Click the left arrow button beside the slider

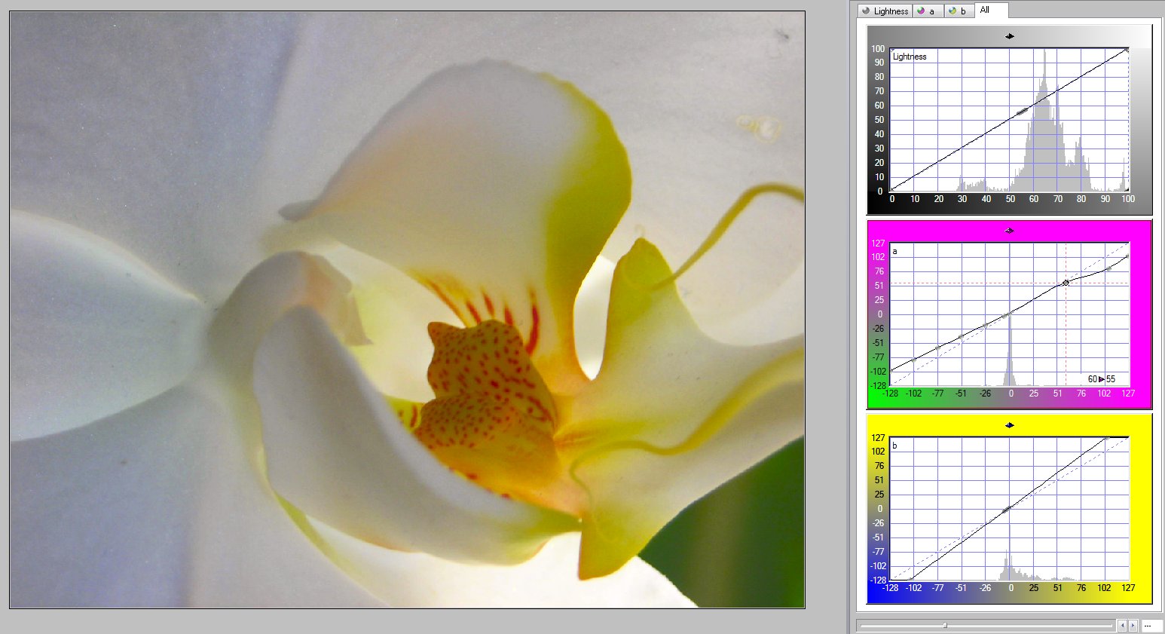pos(1122,626)
